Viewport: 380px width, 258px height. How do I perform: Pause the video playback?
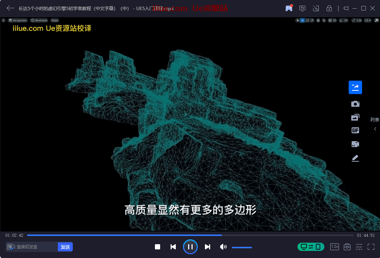click(x=190, y=247)
